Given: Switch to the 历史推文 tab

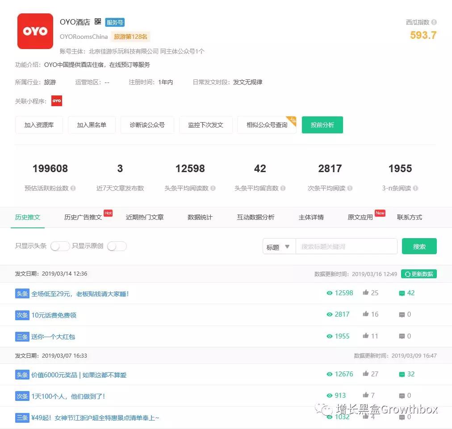Looking at the screenshot, I should pos(28,217).
